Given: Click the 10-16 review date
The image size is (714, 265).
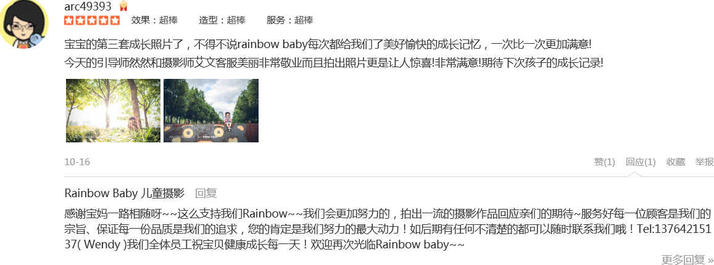Looking at the screenshot, I should point(77,162).
